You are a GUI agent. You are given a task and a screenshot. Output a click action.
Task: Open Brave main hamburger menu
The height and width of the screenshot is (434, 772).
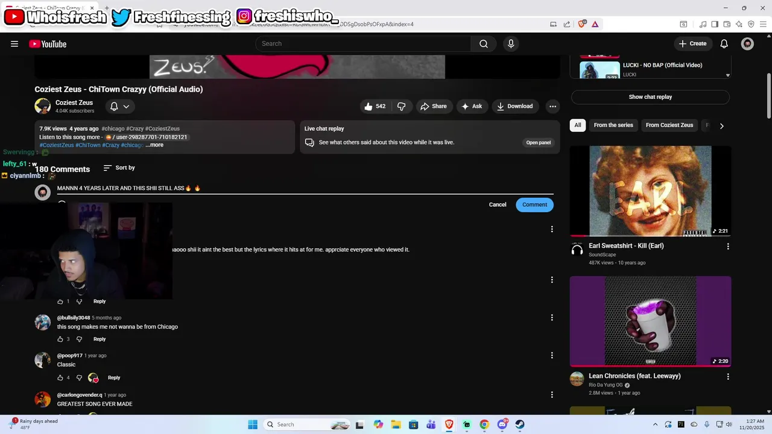763,24
